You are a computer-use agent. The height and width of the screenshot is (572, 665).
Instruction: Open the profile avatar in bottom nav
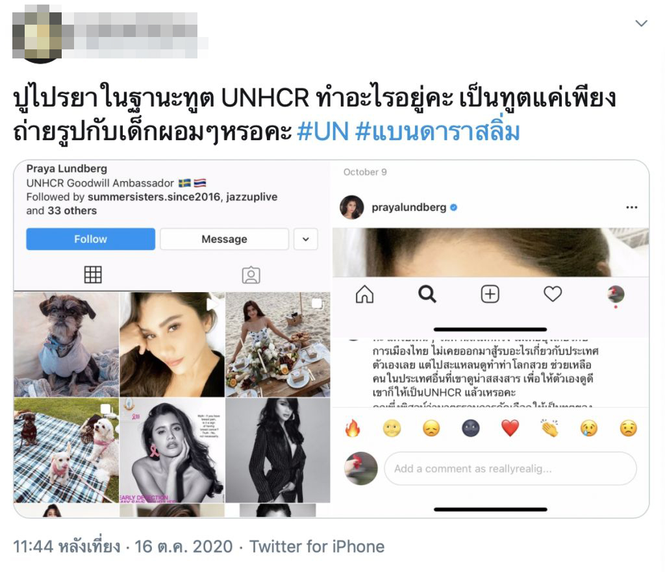[616, 294]
